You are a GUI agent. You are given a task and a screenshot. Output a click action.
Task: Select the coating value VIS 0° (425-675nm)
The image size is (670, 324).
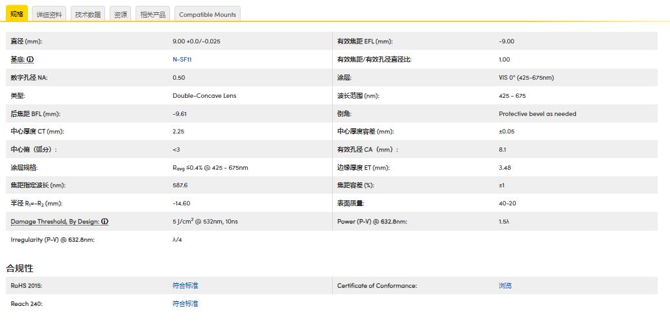coord(526,78)
